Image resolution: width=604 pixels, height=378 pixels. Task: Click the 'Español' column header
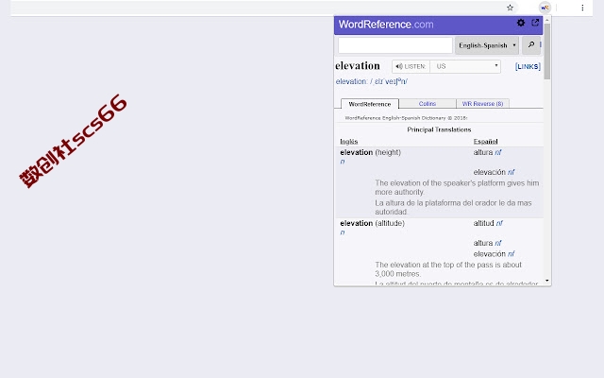click(485, 142)
